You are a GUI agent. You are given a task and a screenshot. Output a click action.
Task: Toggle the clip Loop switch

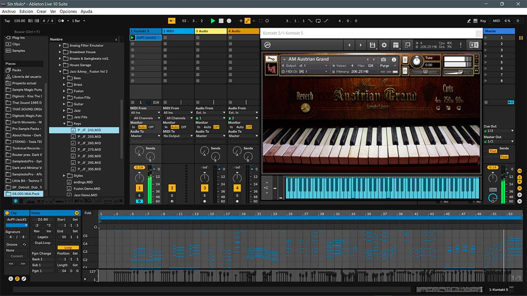coord(68,247)
